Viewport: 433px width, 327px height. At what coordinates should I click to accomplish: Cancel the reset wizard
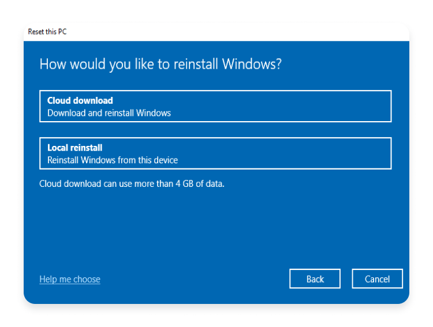(377, 279)
